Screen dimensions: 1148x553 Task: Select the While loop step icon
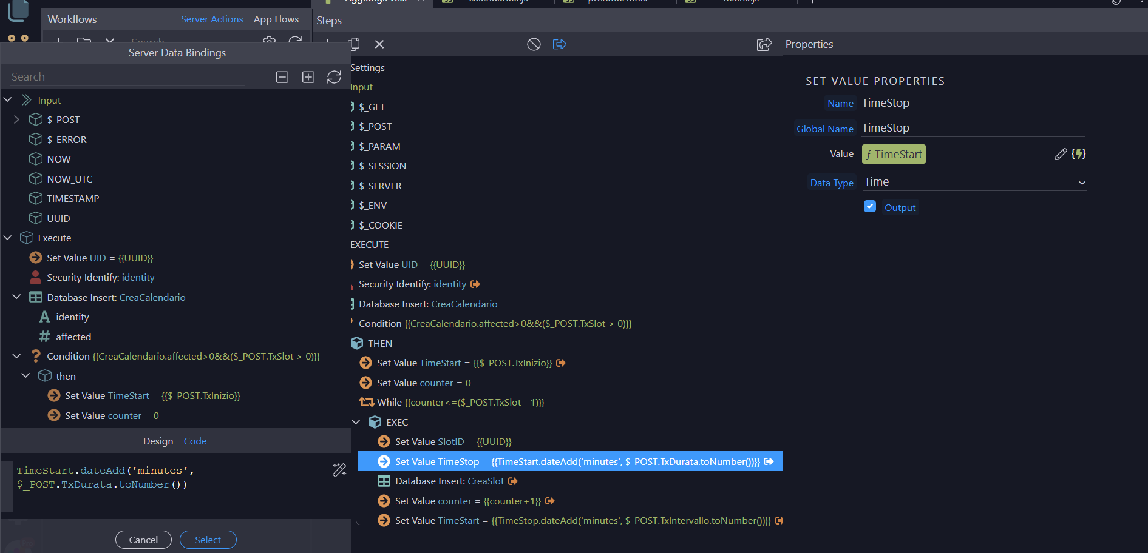coord(367,402)
